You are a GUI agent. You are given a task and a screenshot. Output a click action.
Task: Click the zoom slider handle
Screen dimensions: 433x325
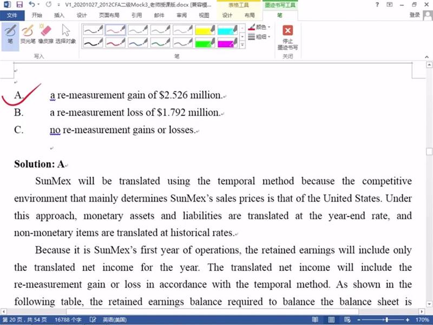(387, 320)
